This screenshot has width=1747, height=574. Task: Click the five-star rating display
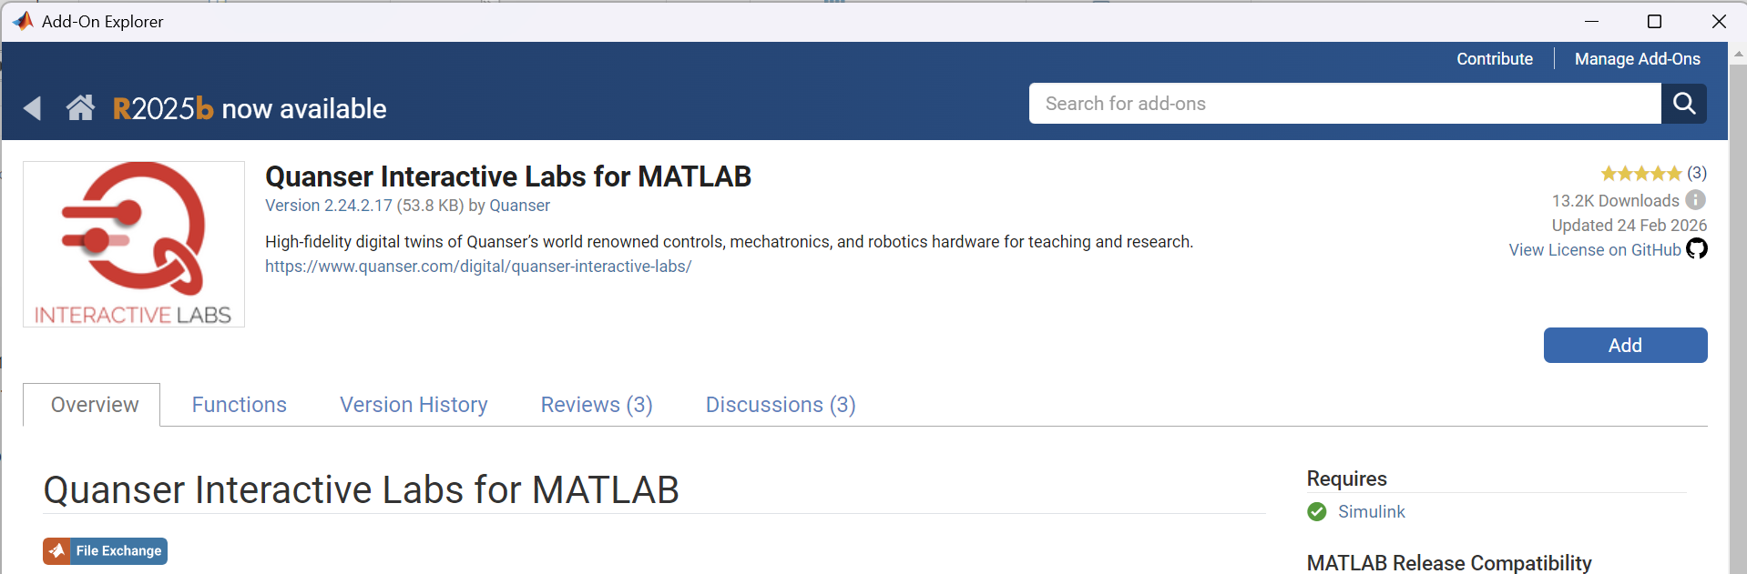click(x=1641, y=173)
